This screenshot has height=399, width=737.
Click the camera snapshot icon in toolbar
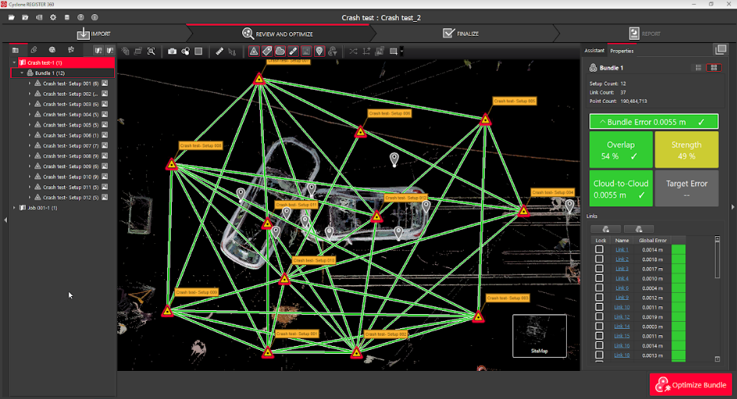[x=172, y=51]
